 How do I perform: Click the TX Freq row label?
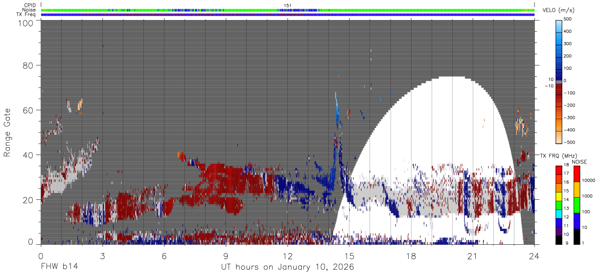click(26, 14)
